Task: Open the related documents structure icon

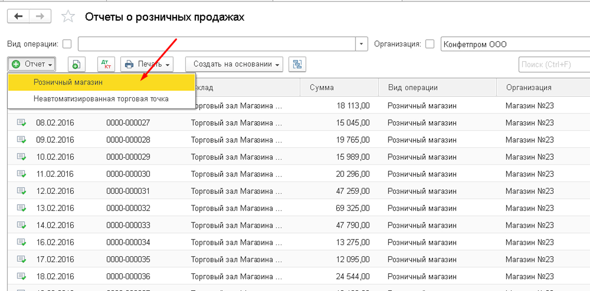Action: tap(296, 64)
